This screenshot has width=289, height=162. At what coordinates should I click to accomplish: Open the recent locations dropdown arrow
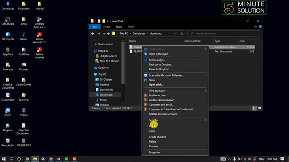[x=104, y=34]
